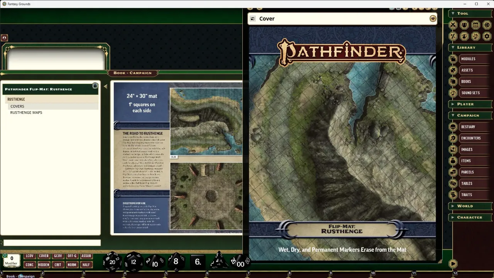
Task: Pick the d10 die
Action: coord(155,263)
